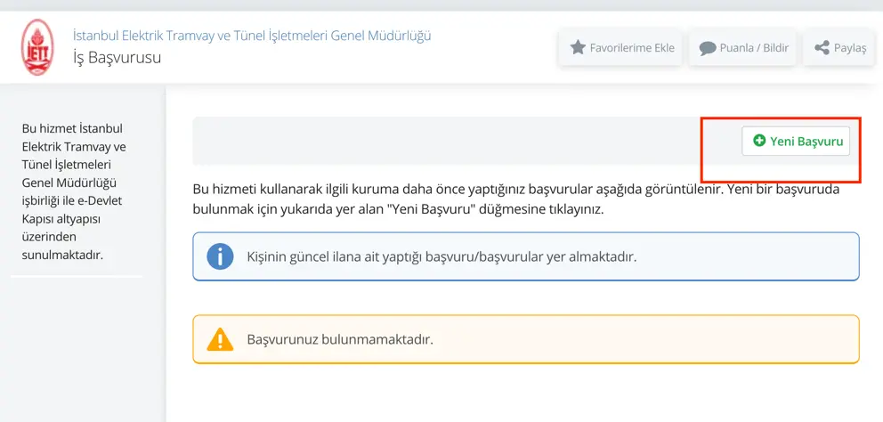
Task: Click the speech bubble icon in Puanla / Bildir
Action: click(708, 48)
